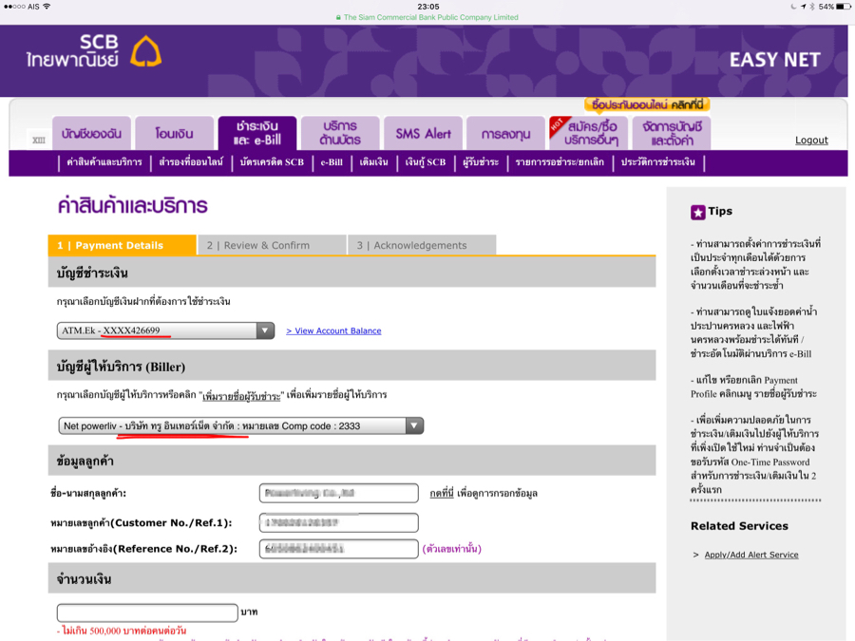Click the small XIII icon left of tabs
The width and height of the screenshot is (855, 641).
point(39,141)
